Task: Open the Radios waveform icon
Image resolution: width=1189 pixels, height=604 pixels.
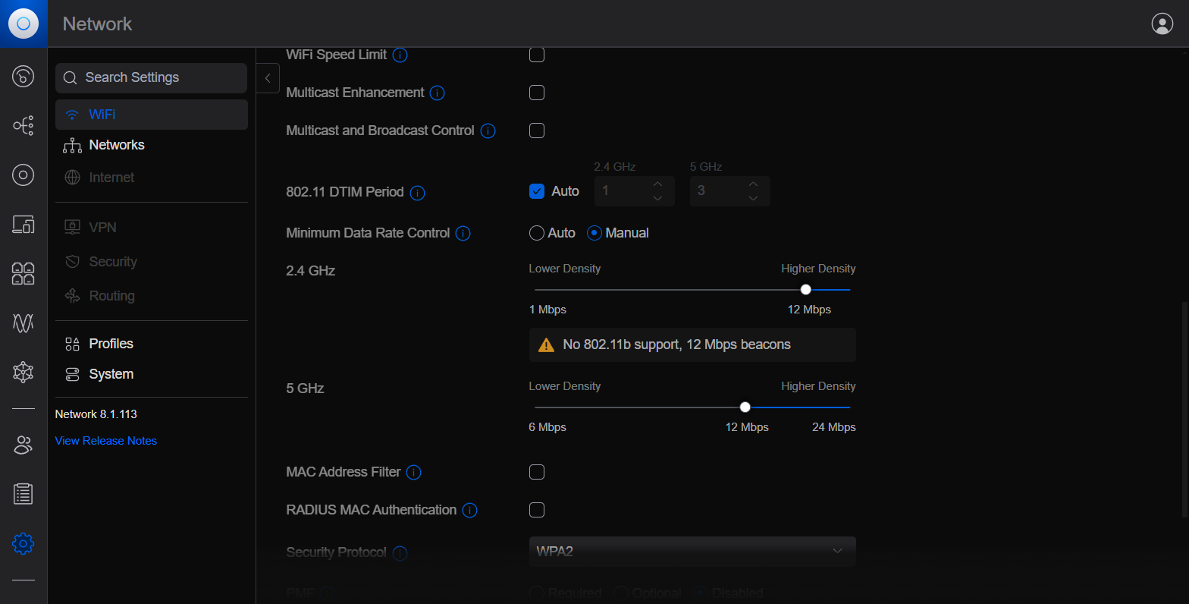Action: (24, 322)
